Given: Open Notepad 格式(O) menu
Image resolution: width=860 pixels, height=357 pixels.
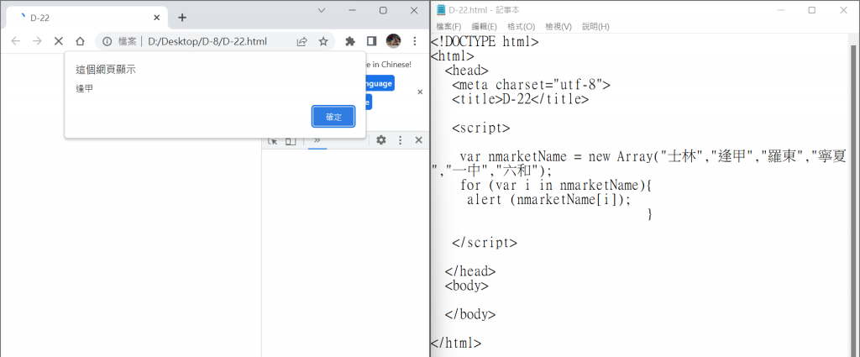Looking at the screenshot, I should pos(521,26).
